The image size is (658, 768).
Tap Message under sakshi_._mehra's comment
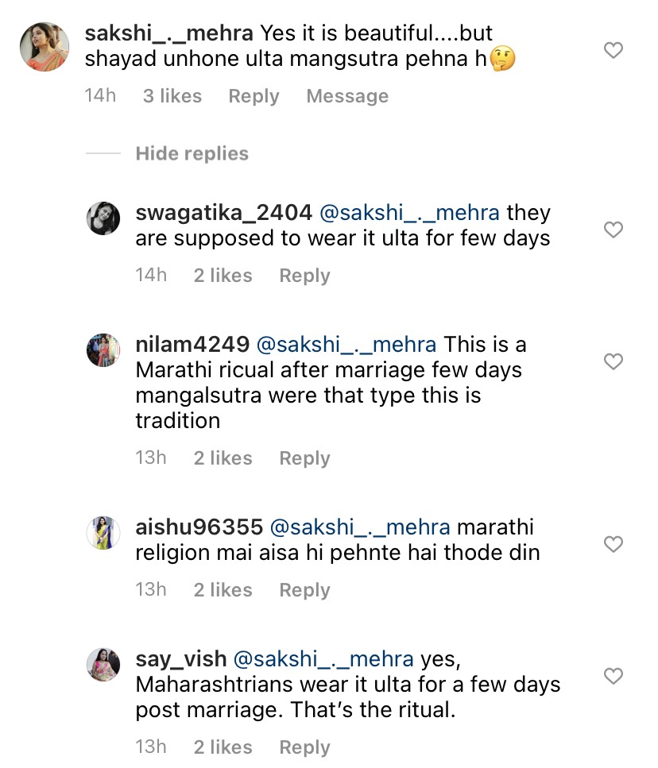[x=346, y=96]
